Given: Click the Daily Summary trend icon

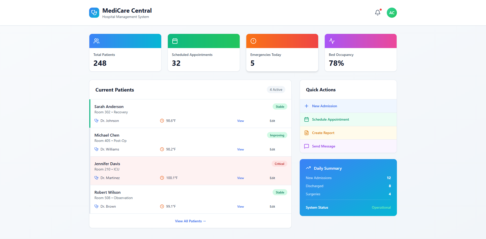Looking at the screenshot, I should tap(308, 168).
